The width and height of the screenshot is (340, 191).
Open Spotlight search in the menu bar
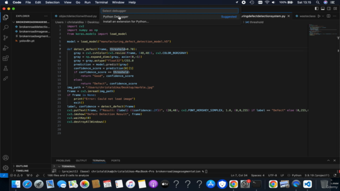(318, 2)
